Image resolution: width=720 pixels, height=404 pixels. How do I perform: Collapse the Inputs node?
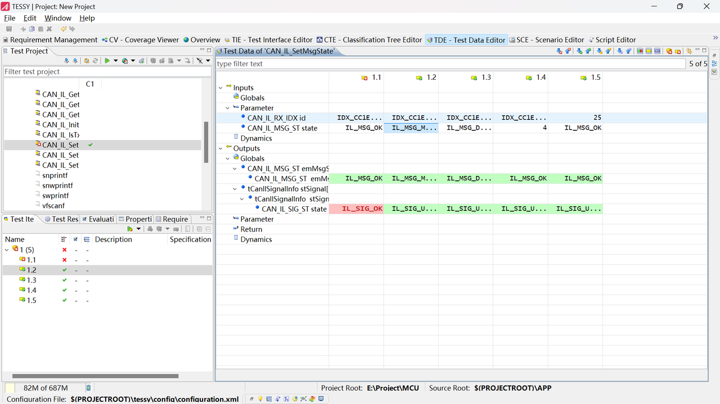(x=220, y=88)
